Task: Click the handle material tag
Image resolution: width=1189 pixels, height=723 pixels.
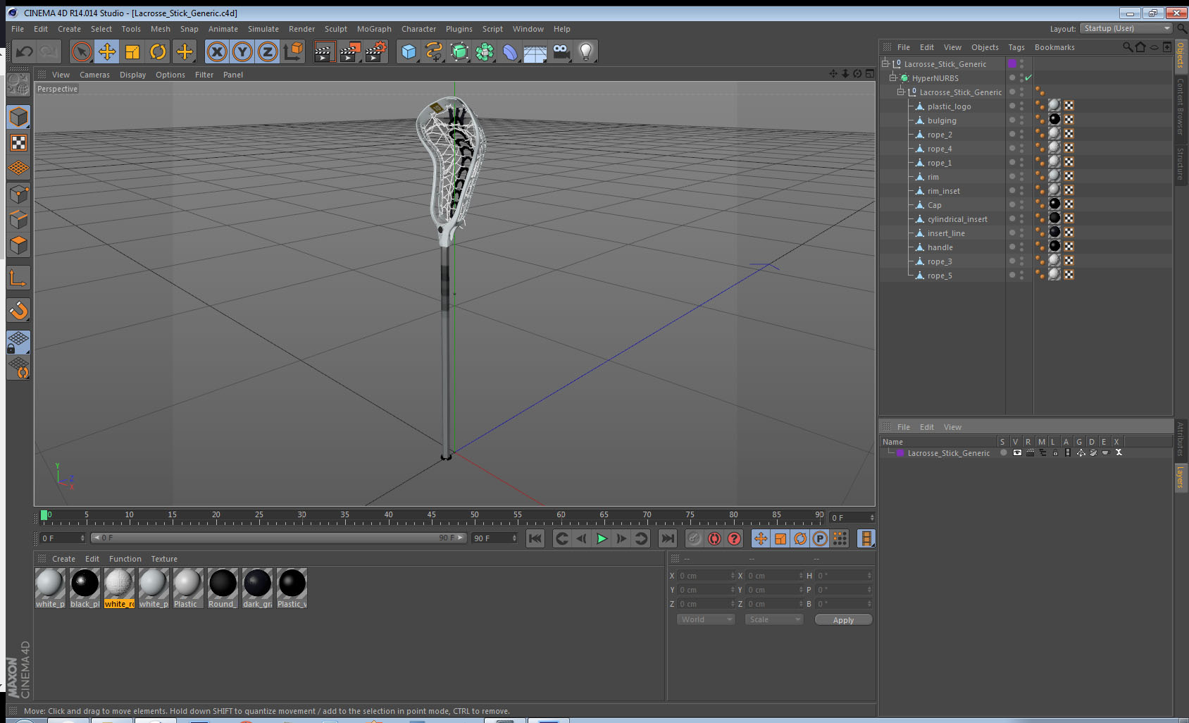Action: click(x=1054, y=246)
